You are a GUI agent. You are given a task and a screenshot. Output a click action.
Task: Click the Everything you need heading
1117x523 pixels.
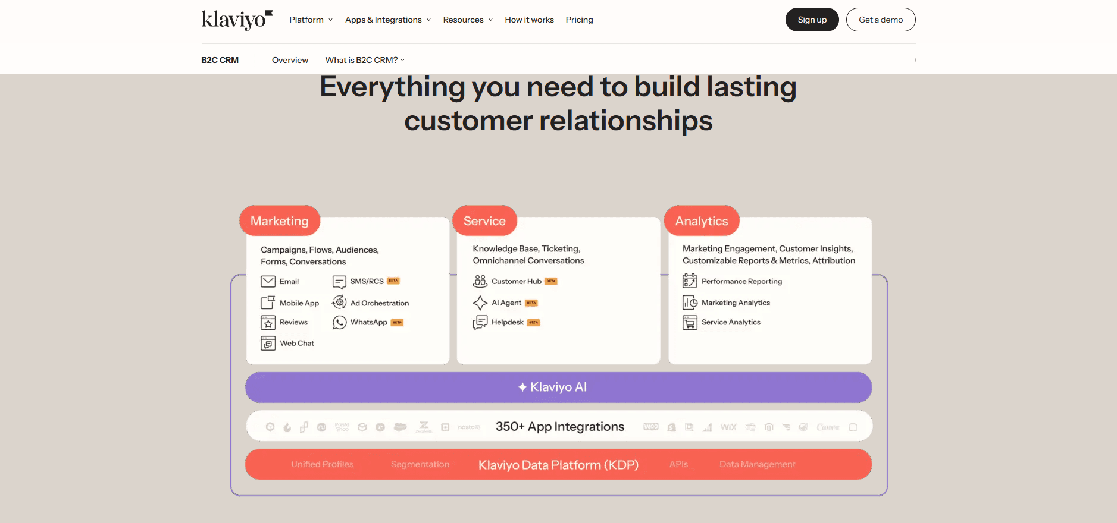(558, 103)
